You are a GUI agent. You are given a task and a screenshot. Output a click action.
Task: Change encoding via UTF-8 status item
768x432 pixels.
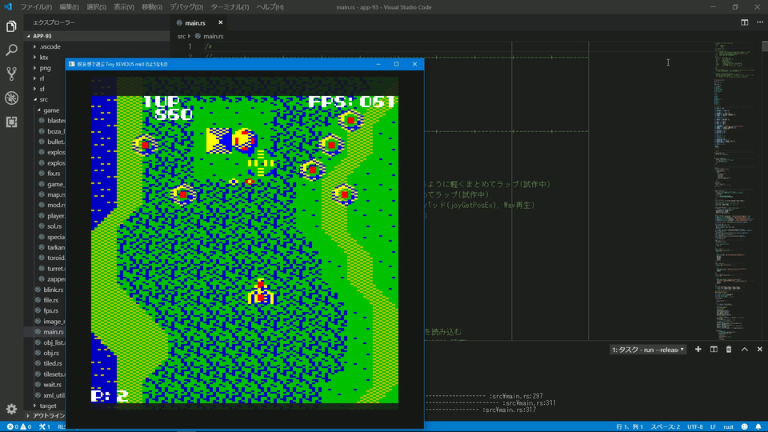tap(694, 426)
